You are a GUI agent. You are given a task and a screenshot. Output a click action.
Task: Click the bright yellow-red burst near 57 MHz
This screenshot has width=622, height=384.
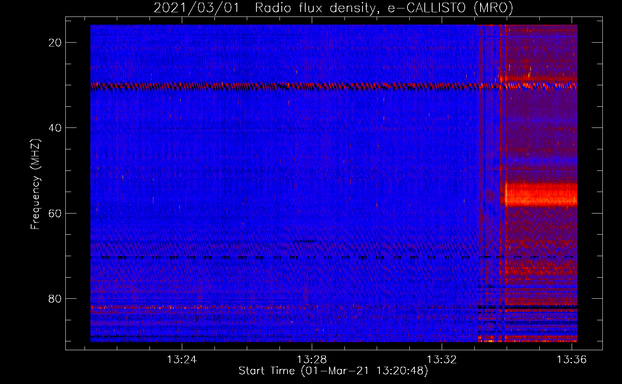541,195
